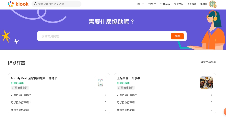Viewport: 226px width, 117px height.
Task: Open 最近逛過 in header
Action: 192,4
